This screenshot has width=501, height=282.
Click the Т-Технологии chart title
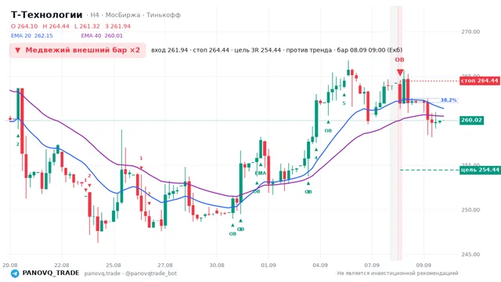point(47,15)
